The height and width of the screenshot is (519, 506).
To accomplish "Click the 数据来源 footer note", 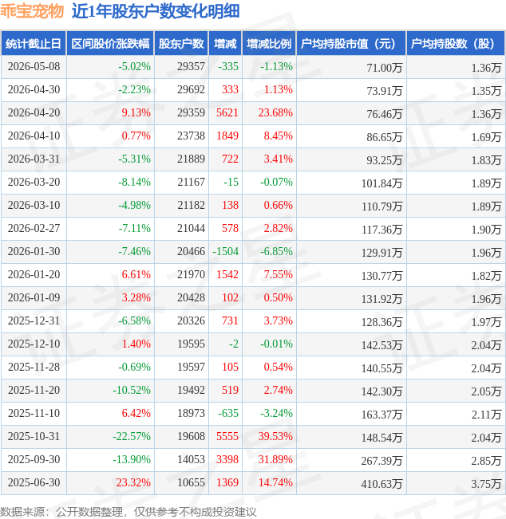I will pos(128,512).
